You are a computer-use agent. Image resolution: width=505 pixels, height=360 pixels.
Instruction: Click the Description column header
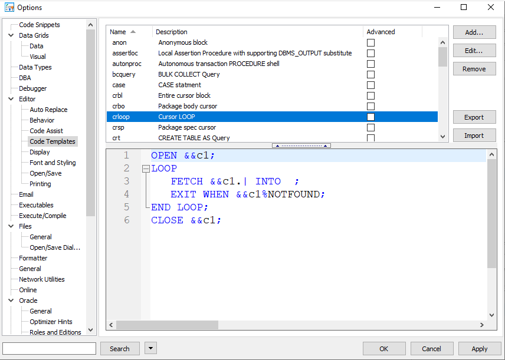click(258, 32)
